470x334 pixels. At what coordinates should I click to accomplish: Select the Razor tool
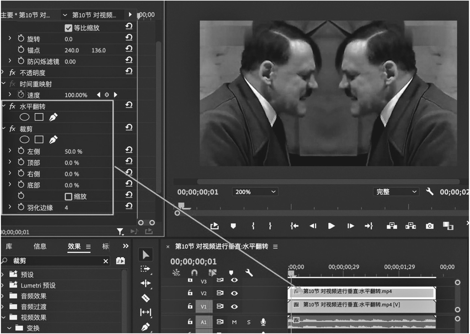pos(146,298)
